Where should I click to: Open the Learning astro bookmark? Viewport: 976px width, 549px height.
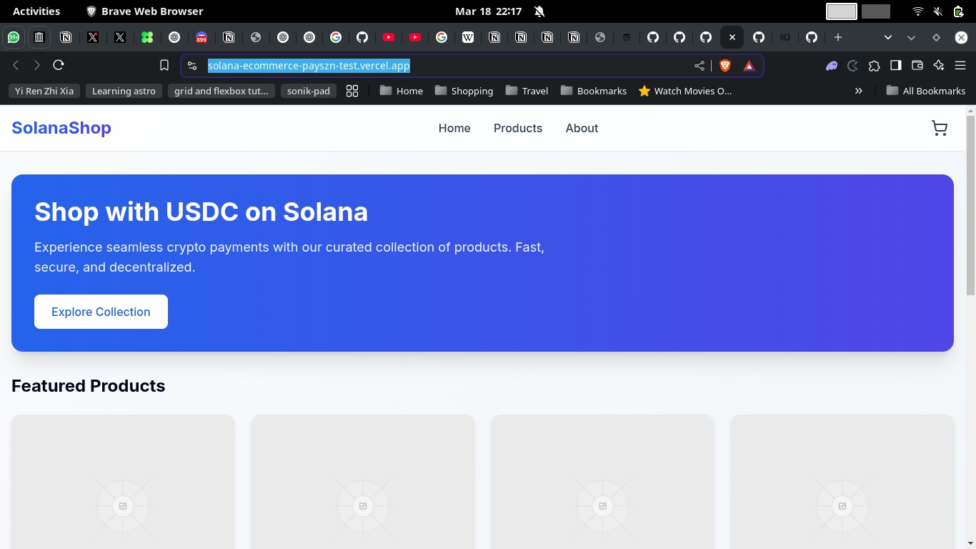point(124,91)
